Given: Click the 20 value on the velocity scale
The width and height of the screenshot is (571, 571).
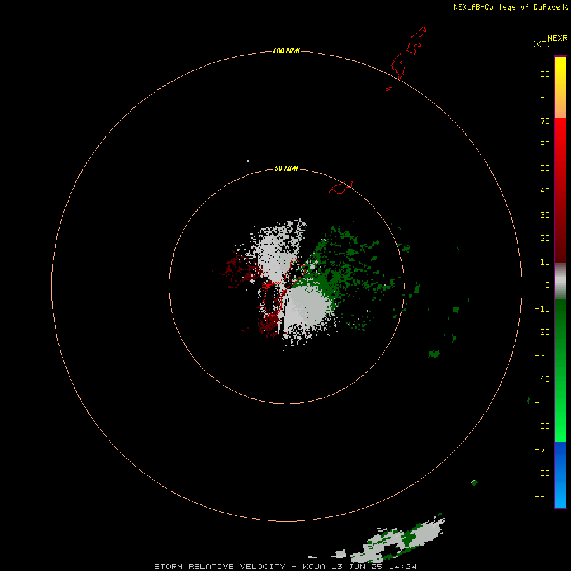Looking at the screenshot, I should point(545,239).
